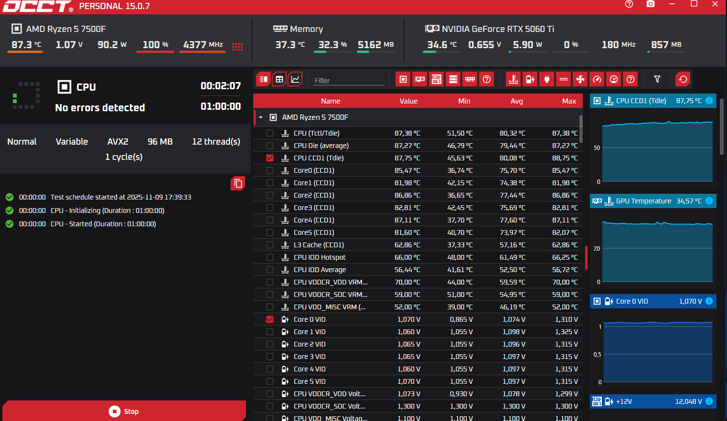Toggle the storage sensor filter icon
This screenshot has height=421, width=727.
(x=453, y=79)
